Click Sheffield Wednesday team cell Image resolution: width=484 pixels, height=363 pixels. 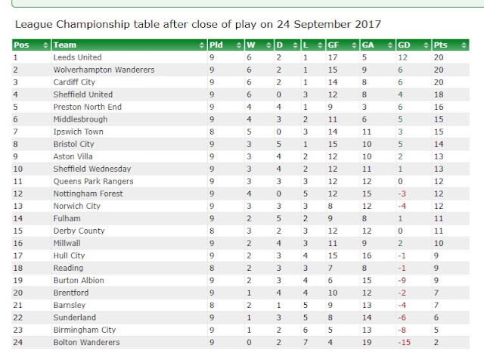92,169
